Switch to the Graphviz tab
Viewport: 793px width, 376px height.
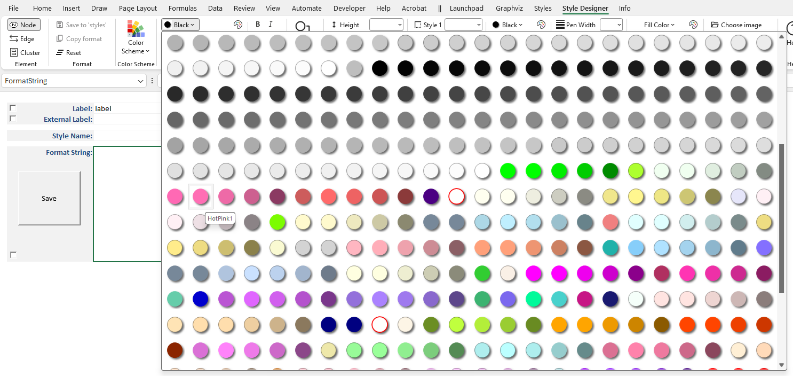pos(509,8)
